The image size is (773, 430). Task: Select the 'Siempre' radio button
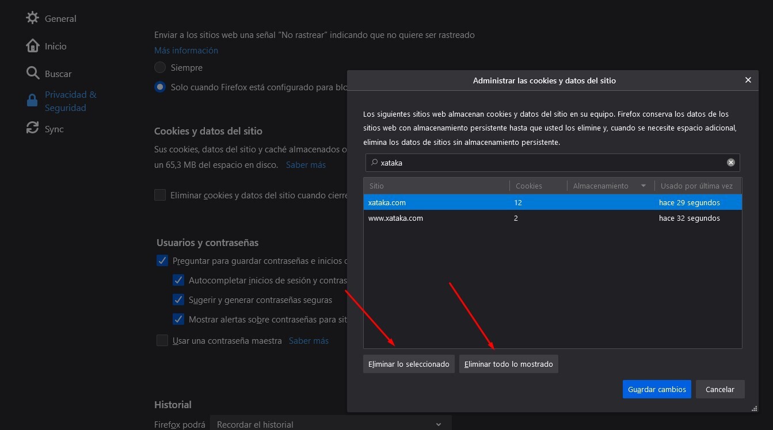[x=160, y=67]
